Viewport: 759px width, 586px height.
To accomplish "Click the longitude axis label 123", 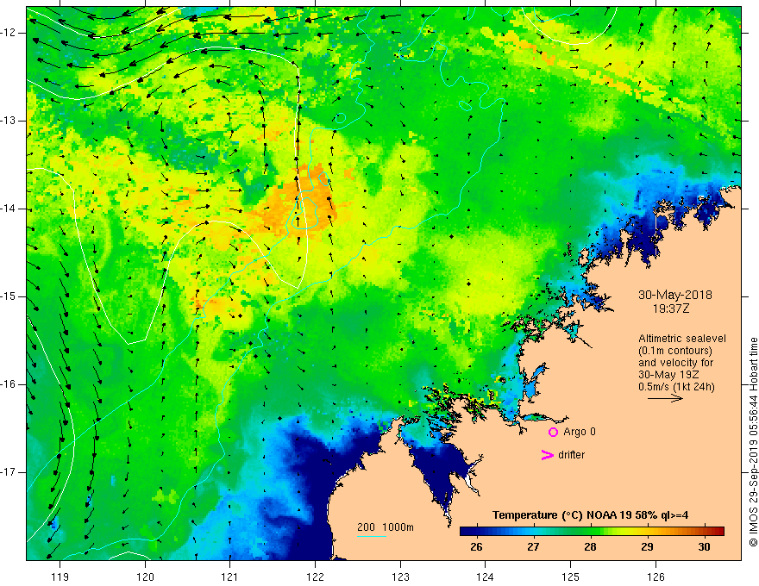I will [400, 577].
